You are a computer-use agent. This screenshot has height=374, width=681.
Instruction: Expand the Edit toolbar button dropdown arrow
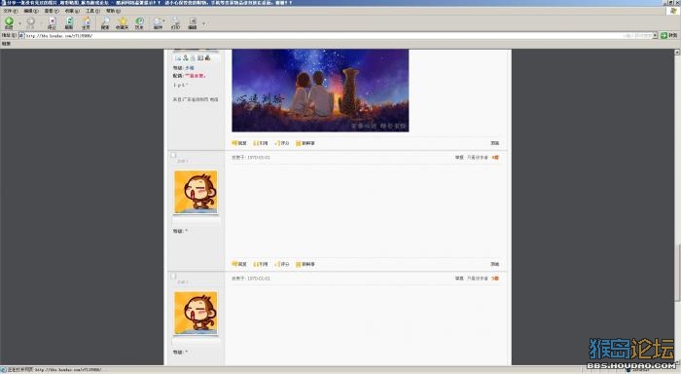coord(203,23)
